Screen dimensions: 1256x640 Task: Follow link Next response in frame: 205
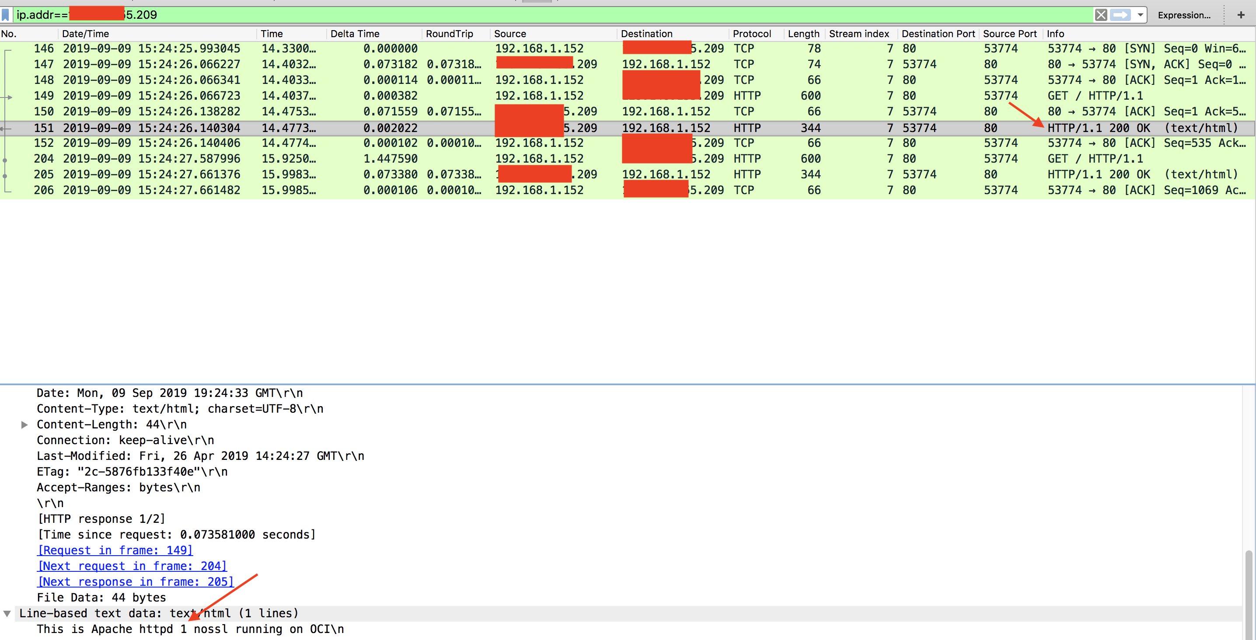click(136, 581)
